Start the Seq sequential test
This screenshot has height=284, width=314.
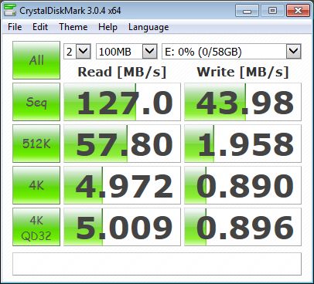pyautogui.click(x=36, y=102)
